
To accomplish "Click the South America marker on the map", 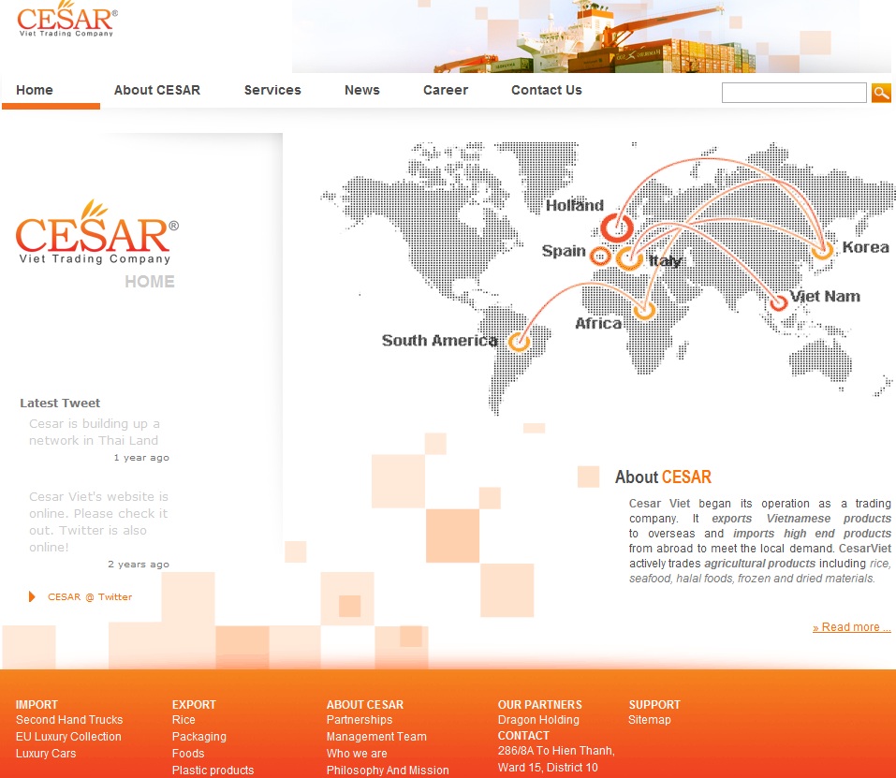I will pos(519,342).
